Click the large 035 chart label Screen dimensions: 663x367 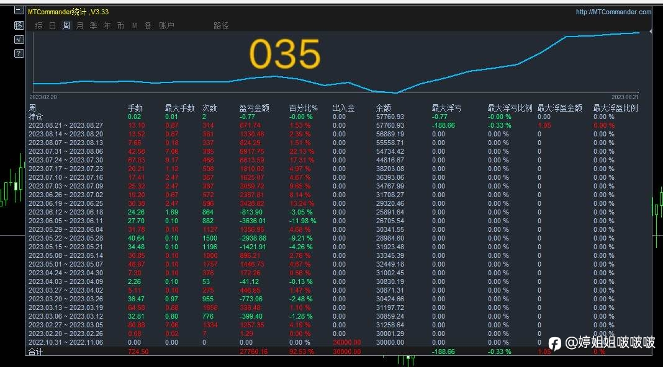[x=284, y=54]
